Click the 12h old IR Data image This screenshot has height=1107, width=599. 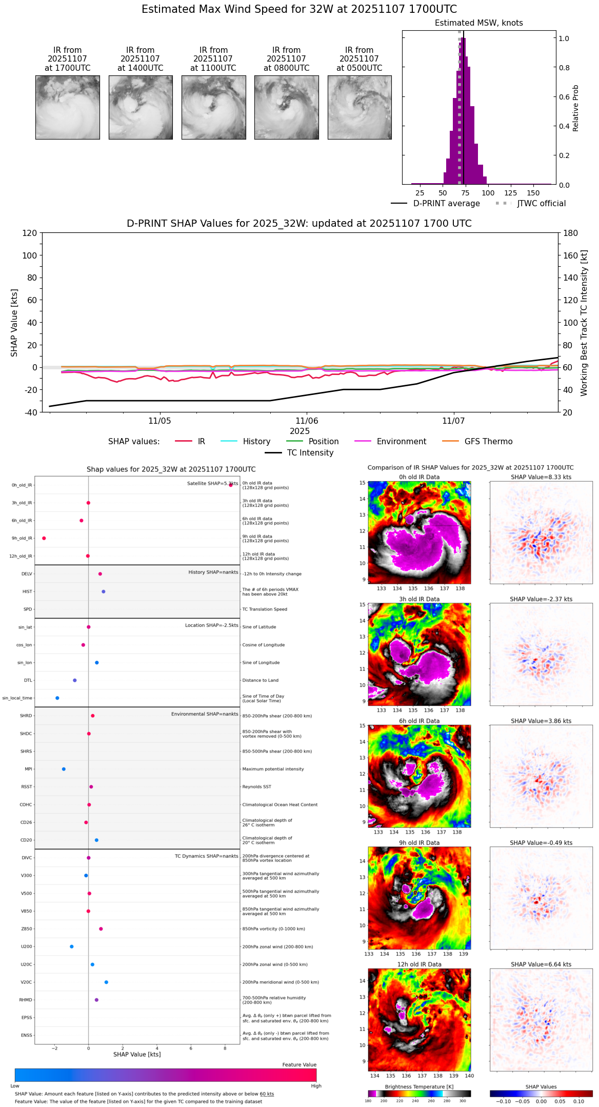[x=420, y=1020]
